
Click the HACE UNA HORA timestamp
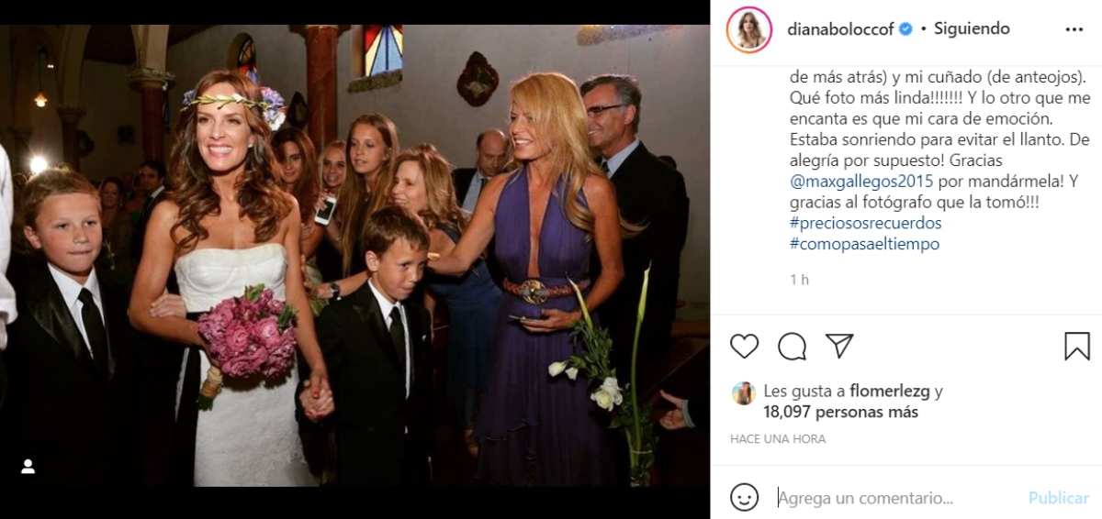point(778,439)
